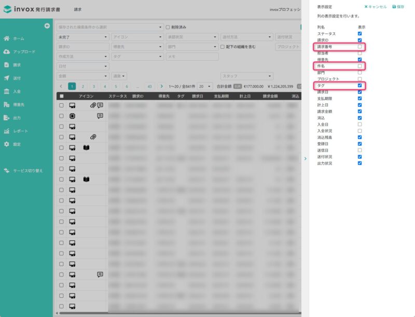Click the Reports (レポート) chart icon
Image resolution: width=415 pixels, height=317 pixels.
(7, 131)
